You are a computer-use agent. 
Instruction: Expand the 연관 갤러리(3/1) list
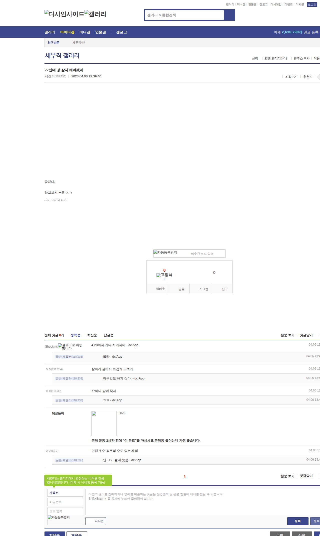coord(276,58)
